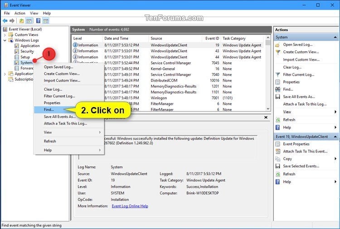Open the Help menu in menu bar
The image size is (340, 229).
pyautogui.click(x=47, y=13)
